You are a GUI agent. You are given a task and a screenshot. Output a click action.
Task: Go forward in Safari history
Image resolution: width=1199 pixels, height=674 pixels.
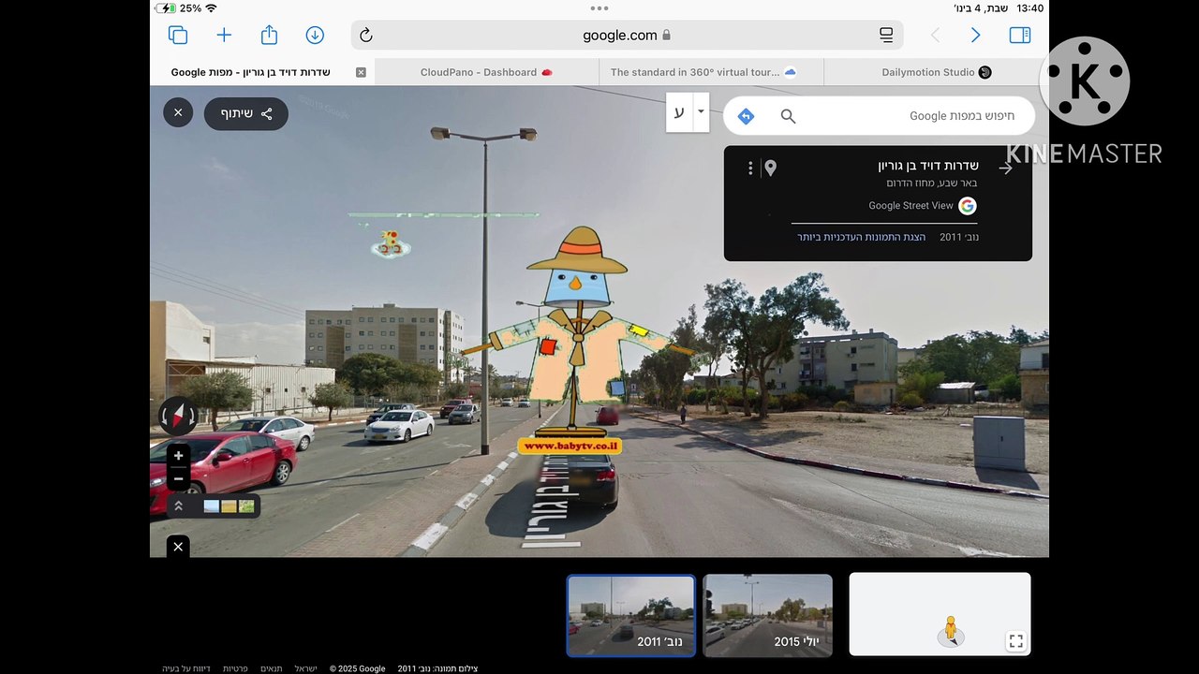[975, 36]
